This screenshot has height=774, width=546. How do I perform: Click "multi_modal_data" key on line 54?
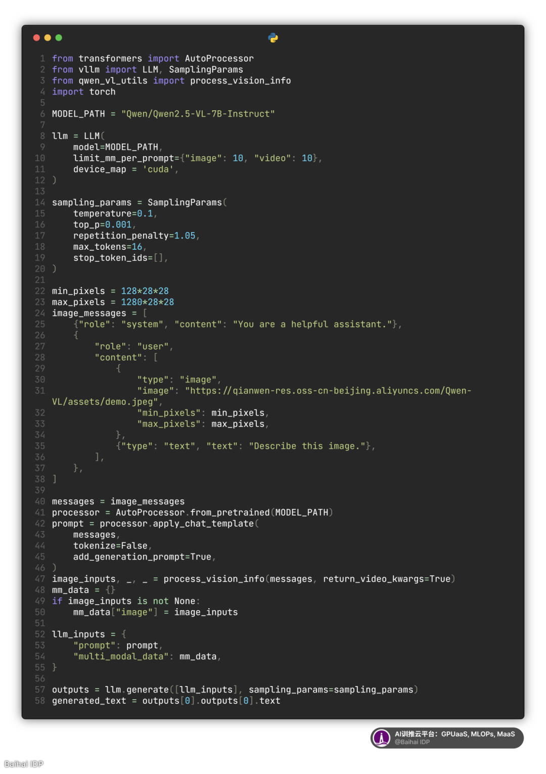click(x=121, y=657)
